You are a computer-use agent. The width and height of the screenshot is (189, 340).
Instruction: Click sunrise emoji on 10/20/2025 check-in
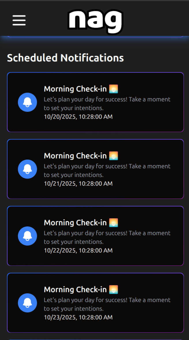[114, 89]
